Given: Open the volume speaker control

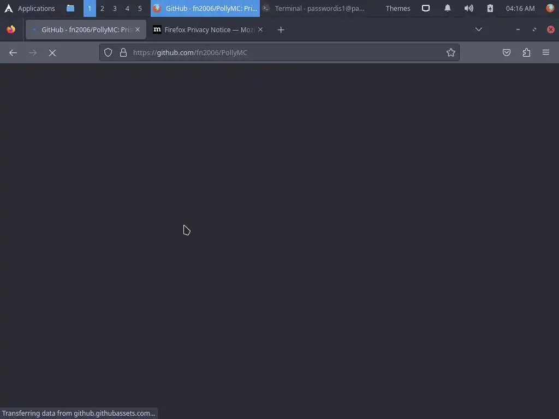Looking at the screenshot, I should tap(469, 8).
